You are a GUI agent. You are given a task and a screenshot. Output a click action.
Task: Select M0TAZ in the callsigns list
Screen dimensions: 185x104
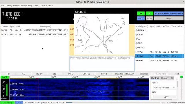160,52
